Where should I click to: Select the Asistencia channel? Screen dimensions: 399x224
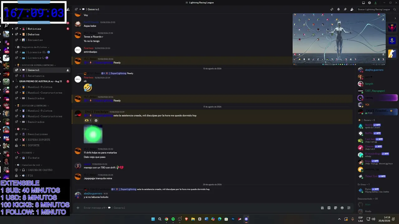click(42, 76)
